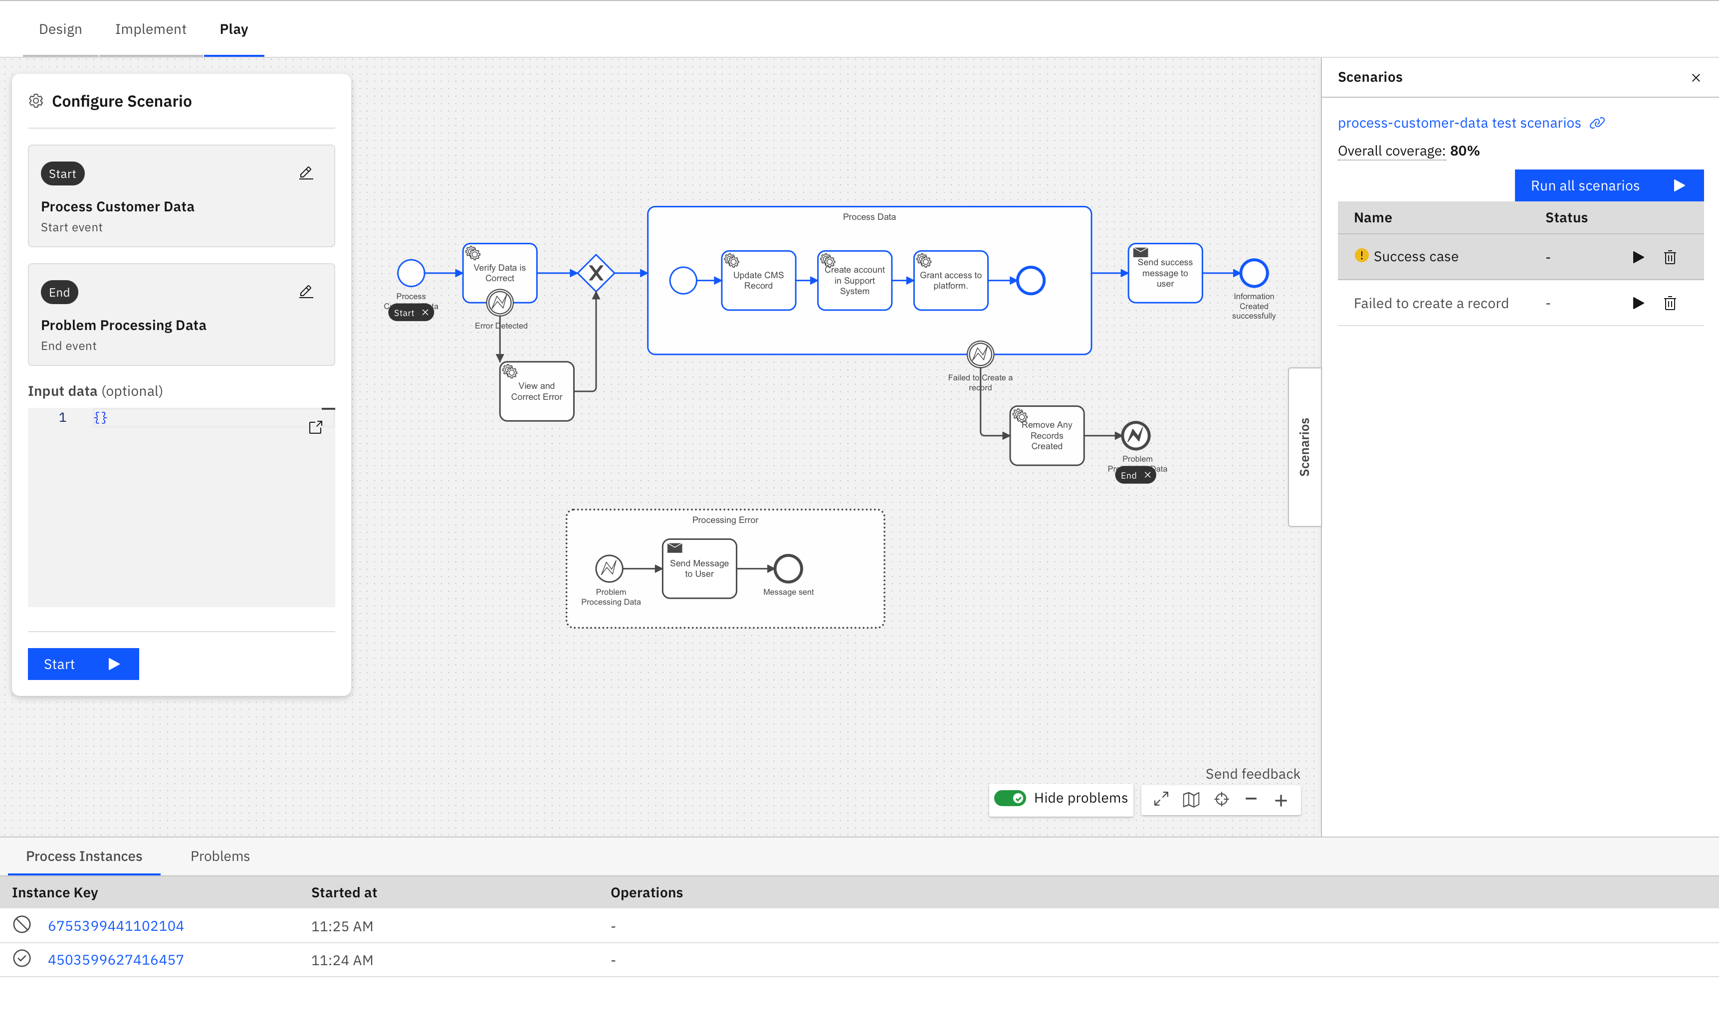Image resolution: width=1719 pixels, height=1016 pixels.
Task: Open process-customer-data test scenarios link
Action: 1459,123
